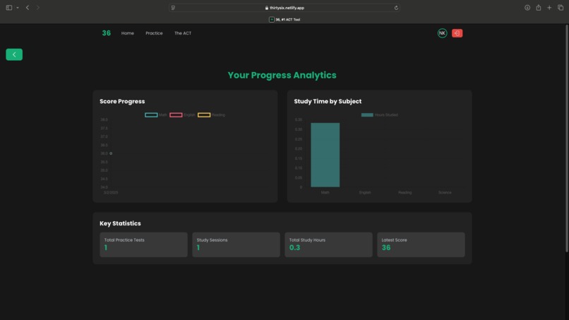Viewport: 569px width, 320px height.
Task: Show the Safari sidebar
Action: (9, 8)
